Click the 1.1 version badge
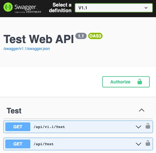The image size is (156, 153). pyautogui.click(x=81, y=36)
